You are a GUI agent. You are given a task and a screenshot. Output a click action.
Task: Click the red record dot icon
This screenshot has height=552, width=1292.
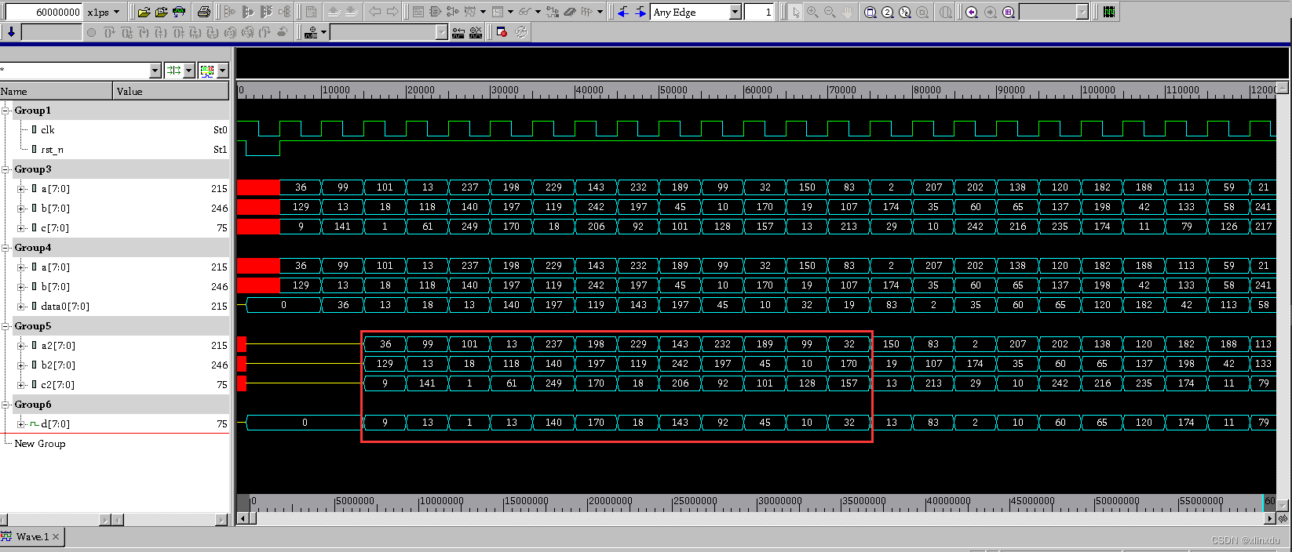502,32
